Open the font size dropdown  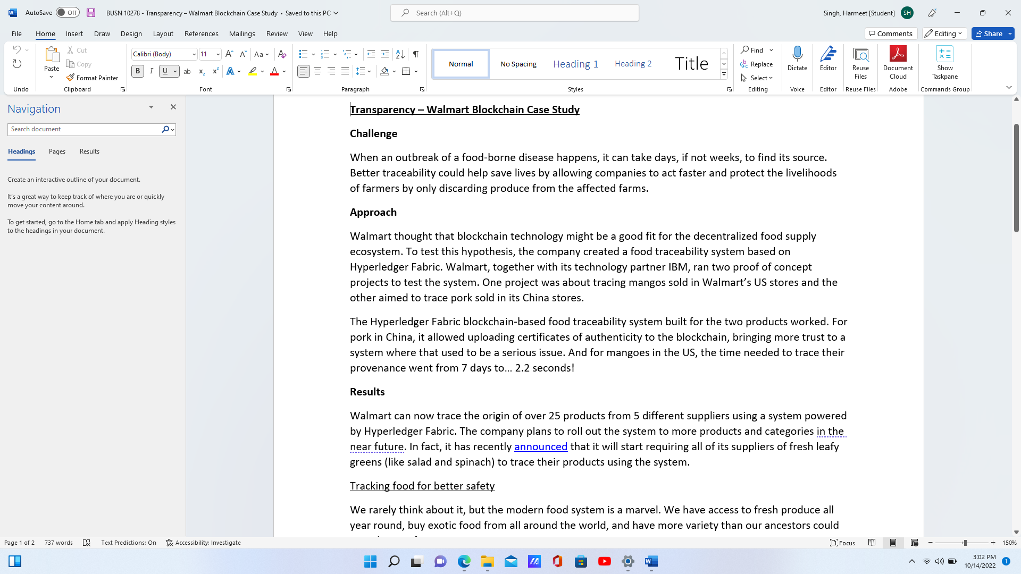(217, 54)
